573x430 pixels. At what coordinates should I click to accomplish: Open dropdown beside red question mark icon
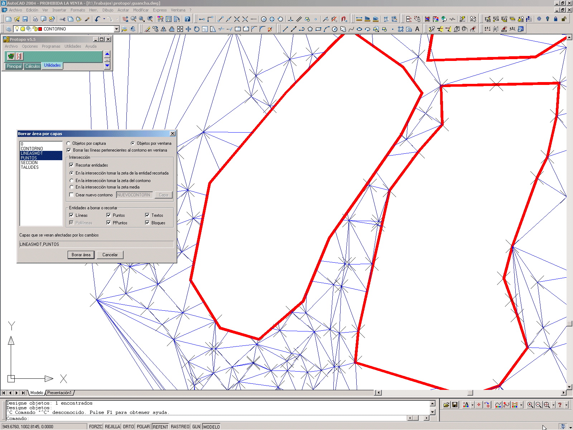tap(567, 405)
